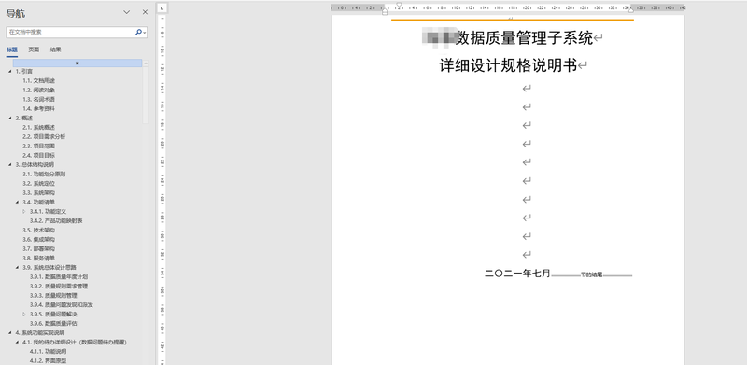747x365 pixels.
Task: Click the search magnifier icon in navigation pane
Action: point(138,32)
